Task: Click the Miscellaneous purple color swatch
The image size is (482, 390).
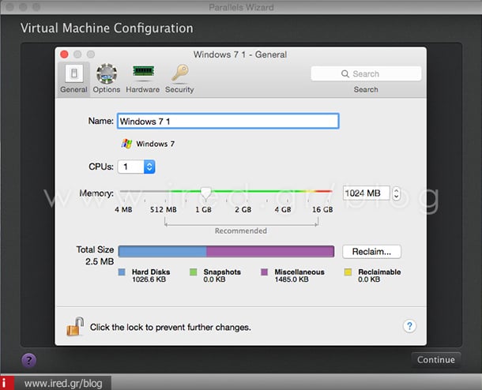Action: 265,272
